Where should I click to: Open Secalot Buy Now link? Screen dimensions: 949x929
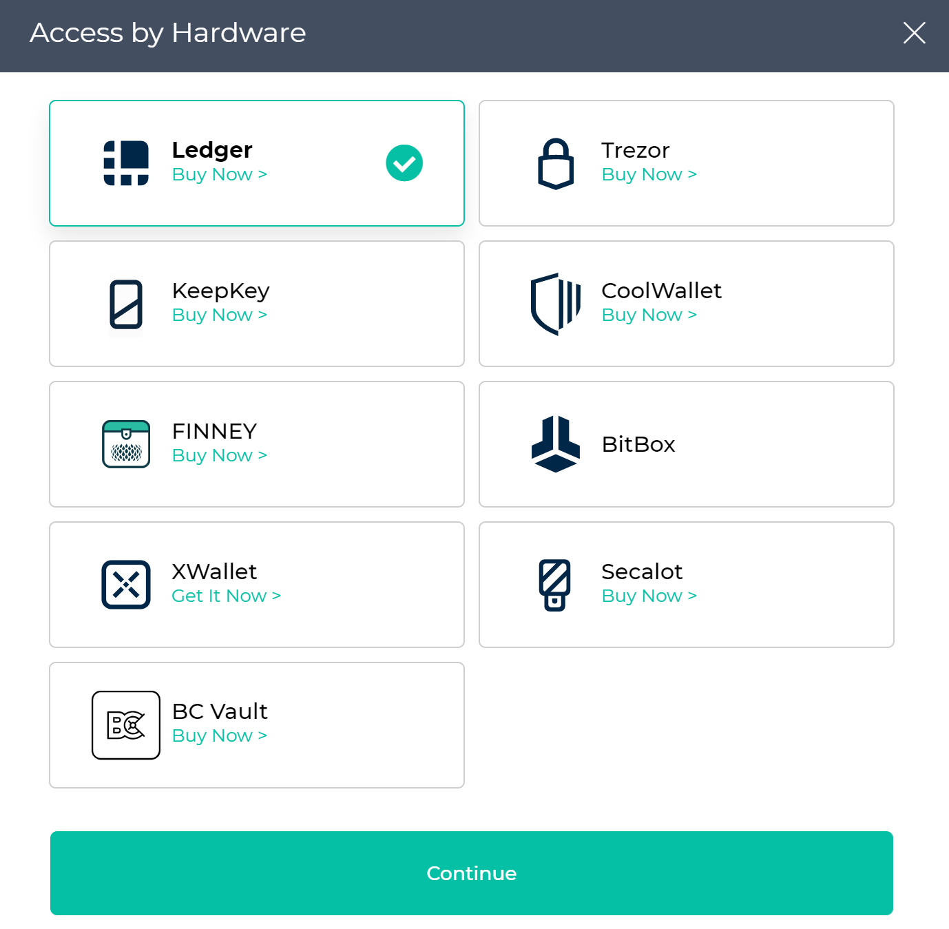click(x=649, y=596)
